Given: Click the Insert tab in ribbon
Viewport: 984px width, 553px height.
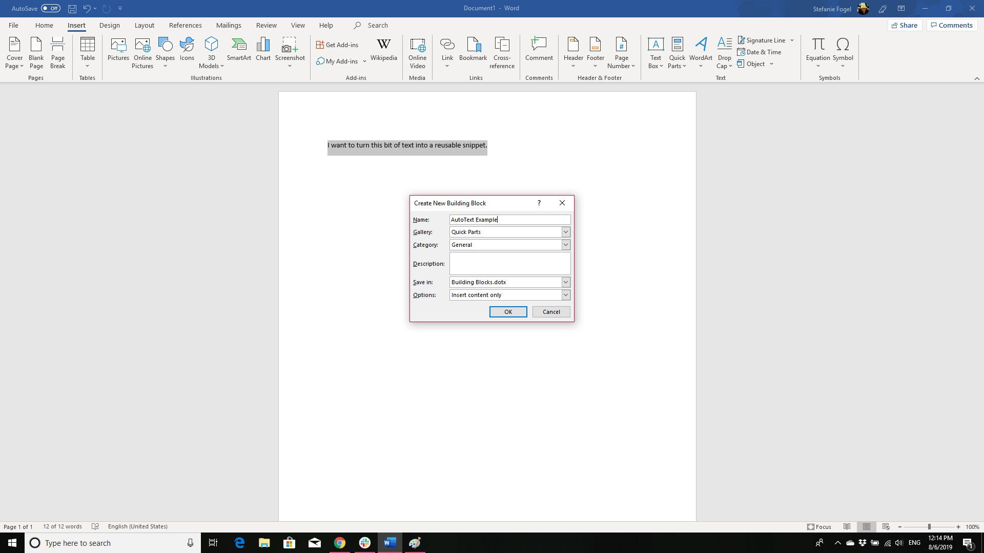Looking at the screenshot, I should point(76,25).
